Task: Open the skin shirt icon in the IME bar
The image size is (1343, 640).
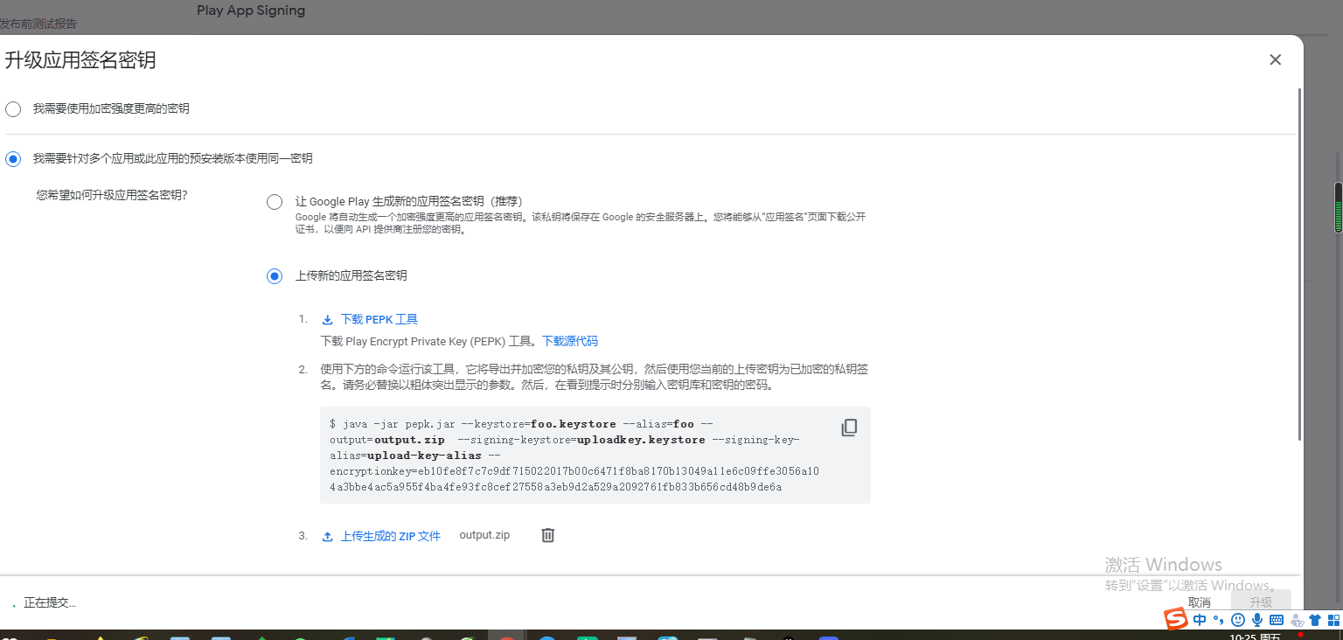Action: click(1314, 620)
